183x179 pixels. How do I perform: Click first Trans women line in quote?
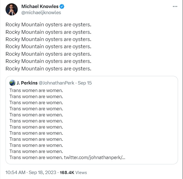(x=36, y=90)
